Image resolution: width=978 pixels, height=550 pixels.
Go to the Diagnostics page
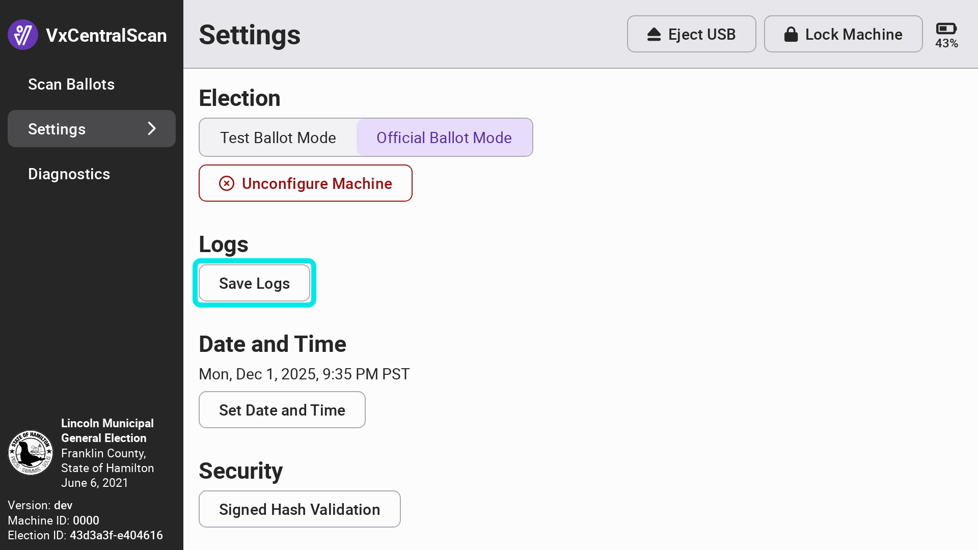coord(69,174)
